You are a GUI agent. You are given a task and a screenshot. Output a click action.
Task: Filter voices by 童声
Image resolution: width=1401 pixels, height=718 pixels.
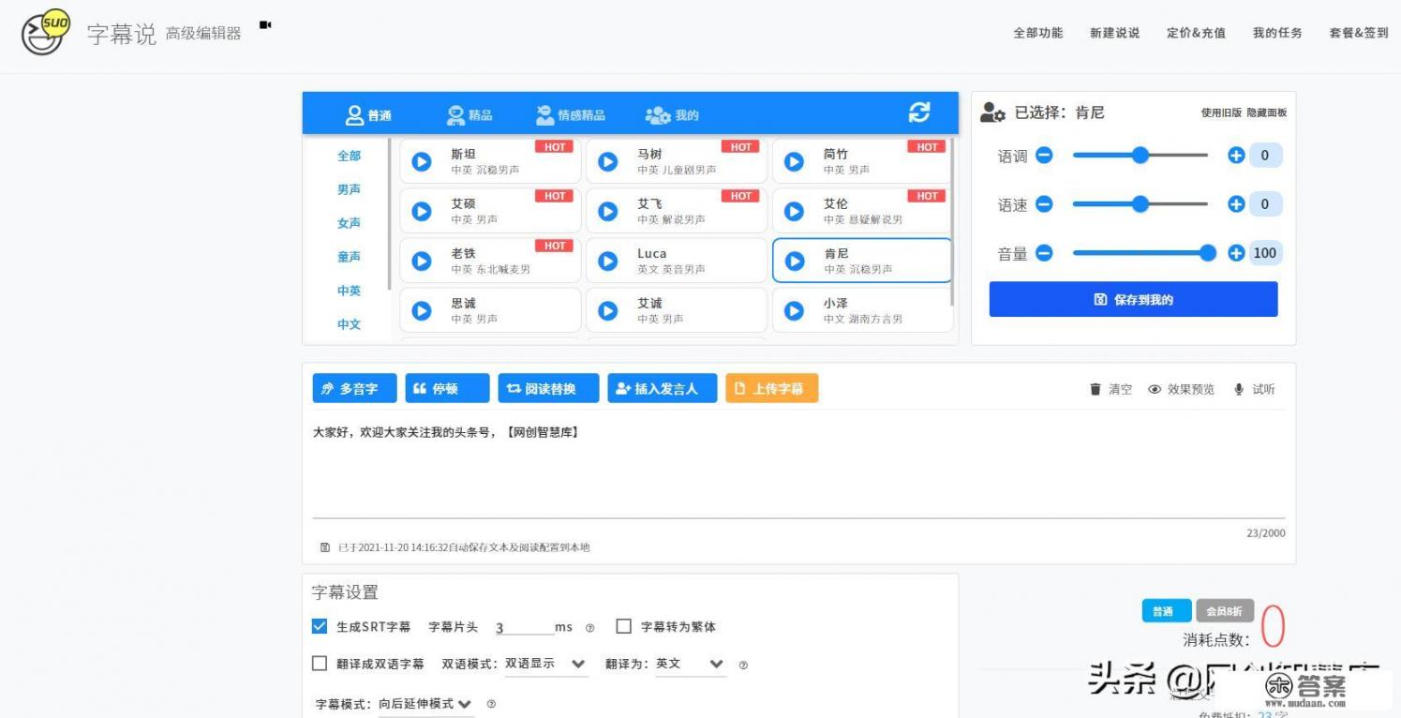[x=349, y=257]
